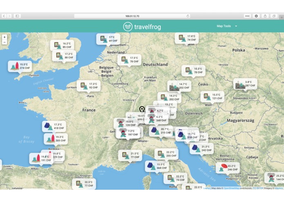Open the 15.3°C 78 CHF marker
The height and width of the screenshot is (202, 284).
pyautogui.click(x=193, y=70)
